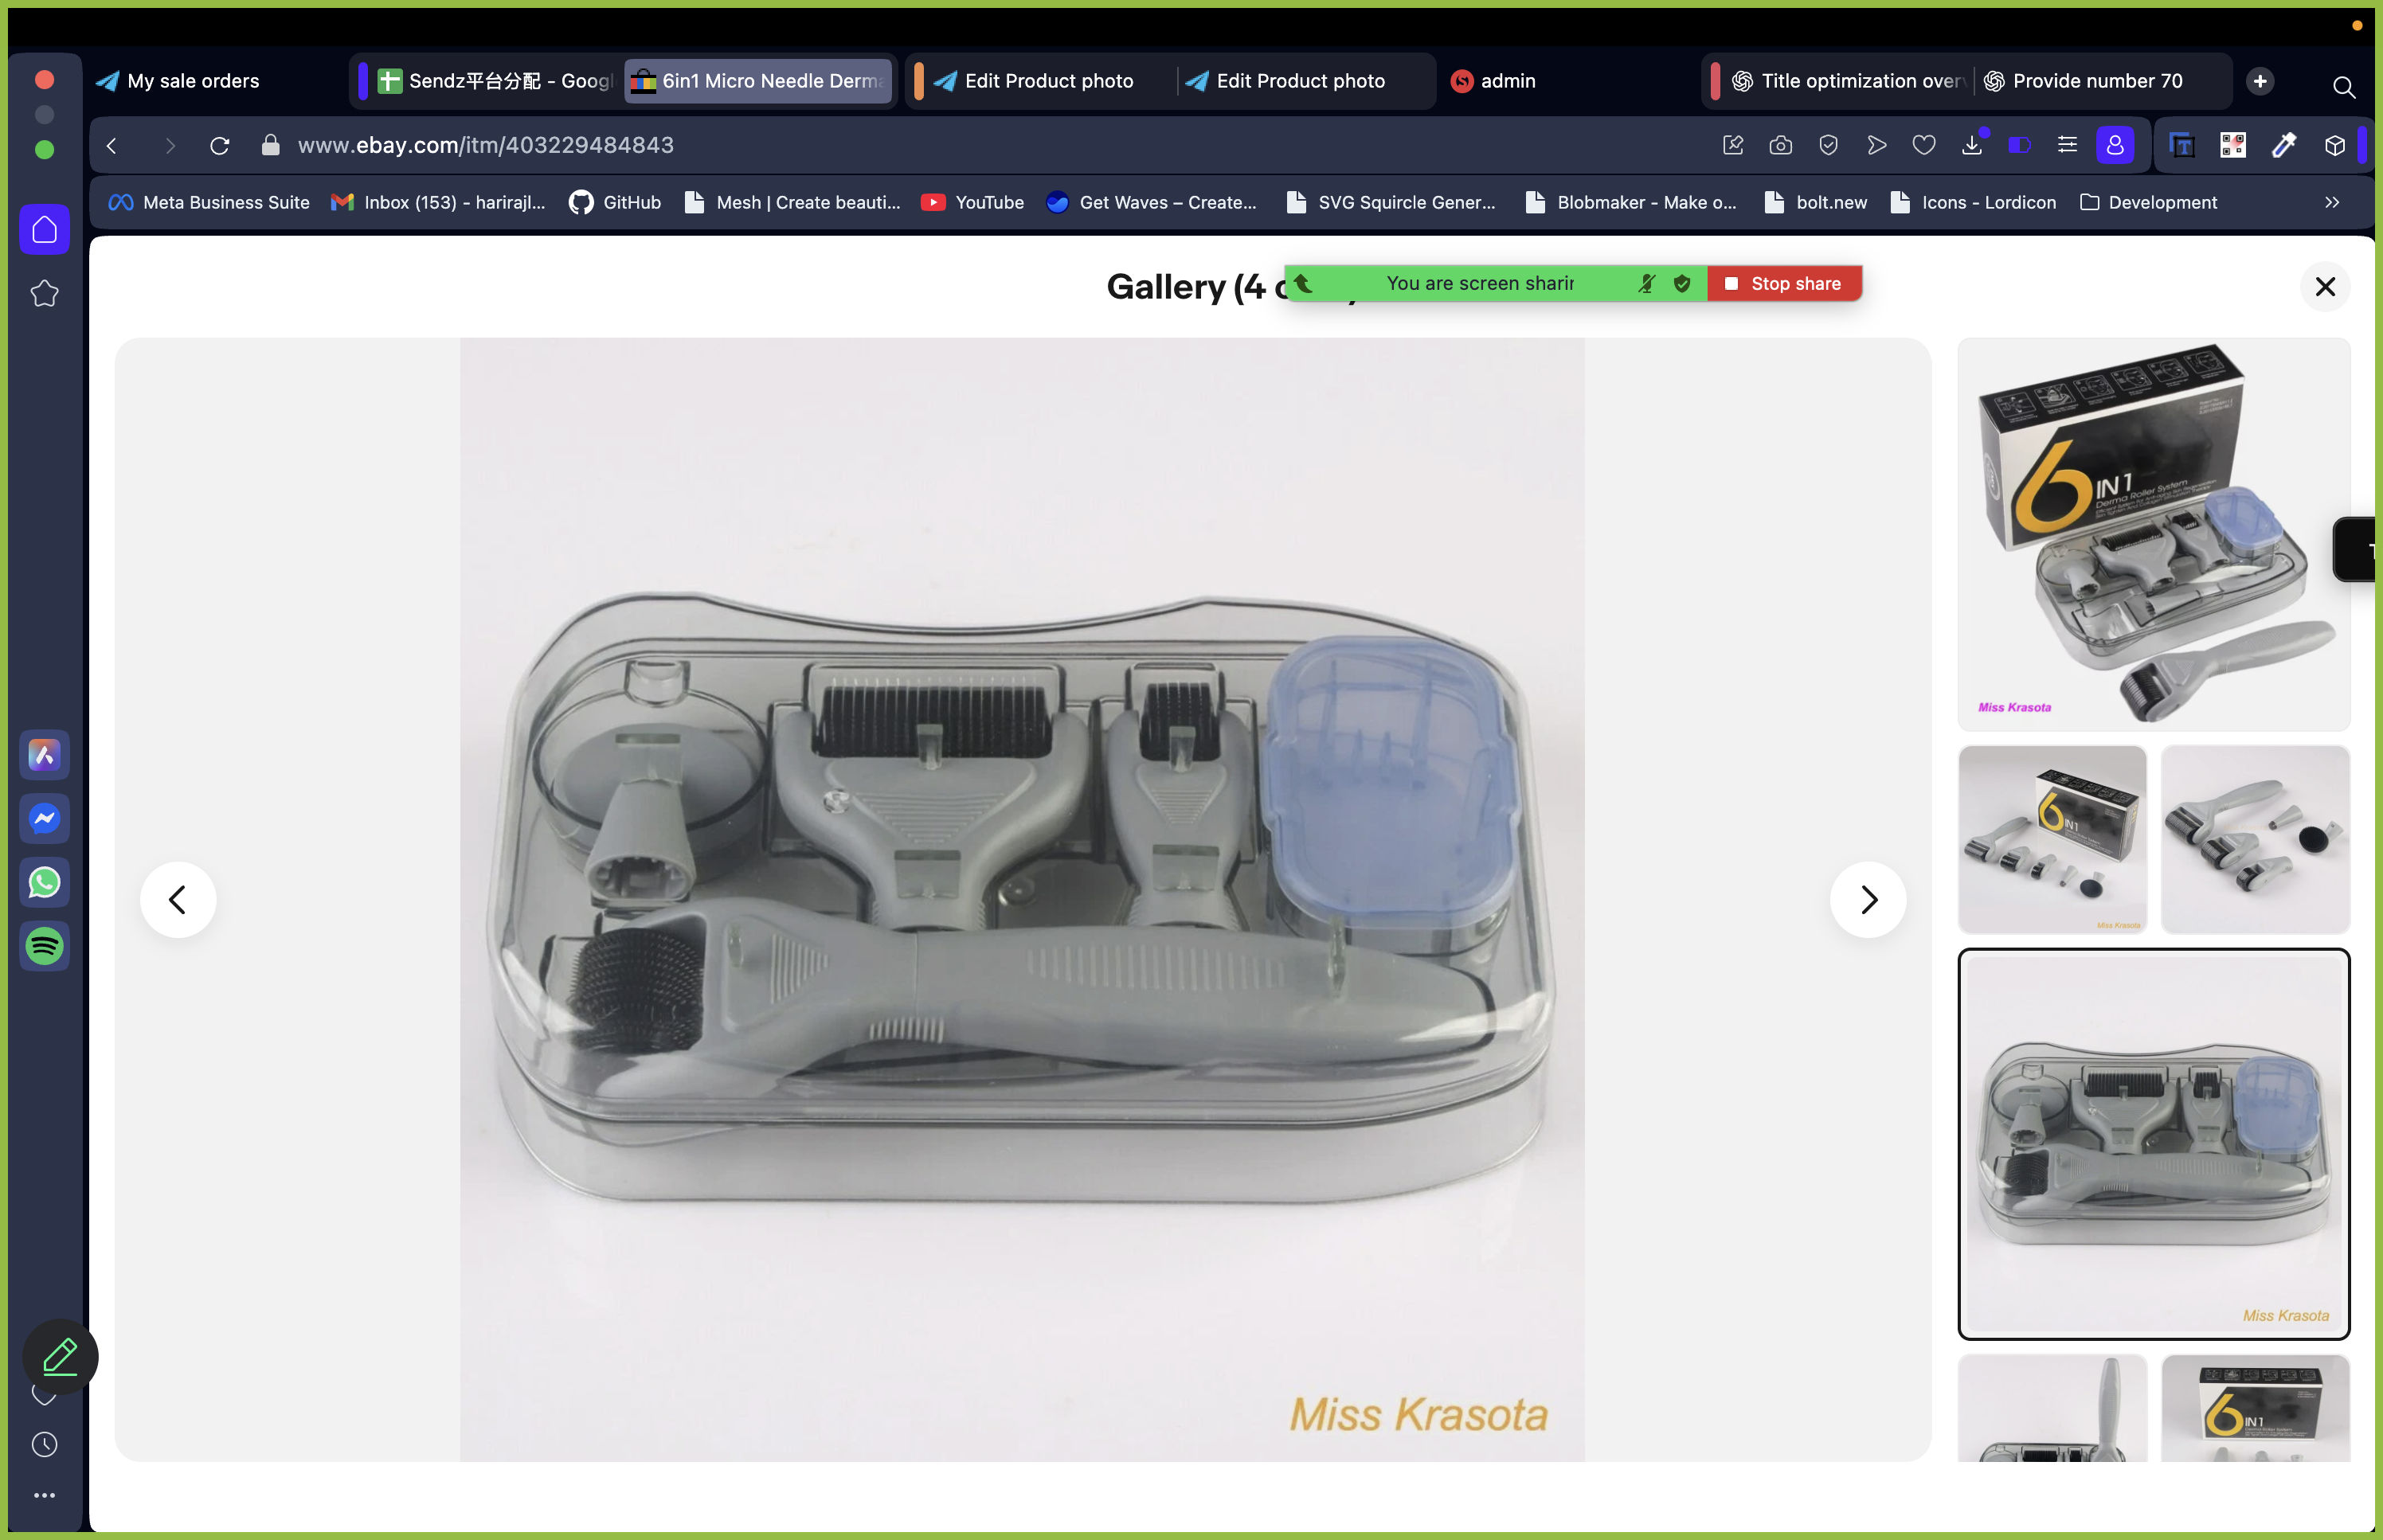Open Spotify from the sidebar
2383x1540 pixels.
click(44, 946)
